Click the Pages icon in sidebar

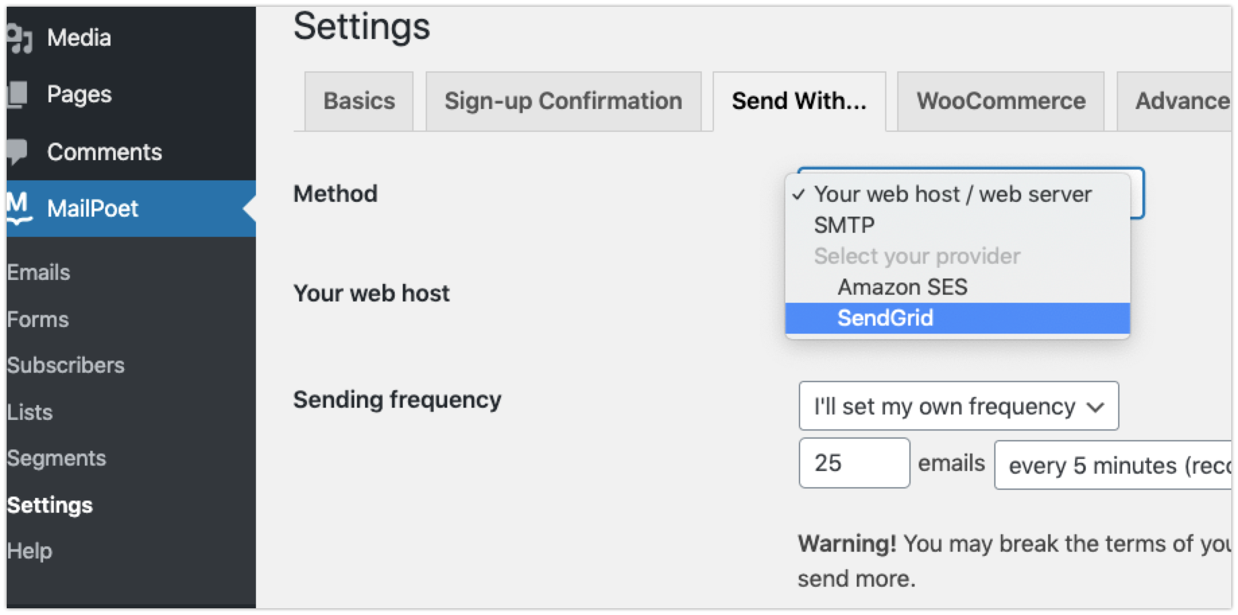[x=18, y=95]
